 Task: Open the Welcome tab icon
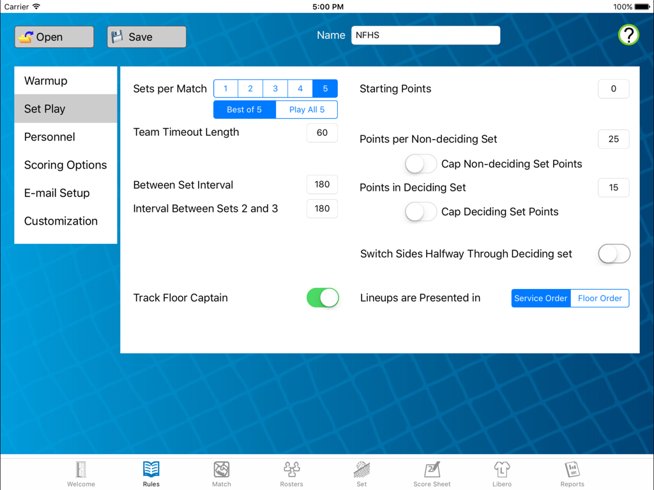80,472
